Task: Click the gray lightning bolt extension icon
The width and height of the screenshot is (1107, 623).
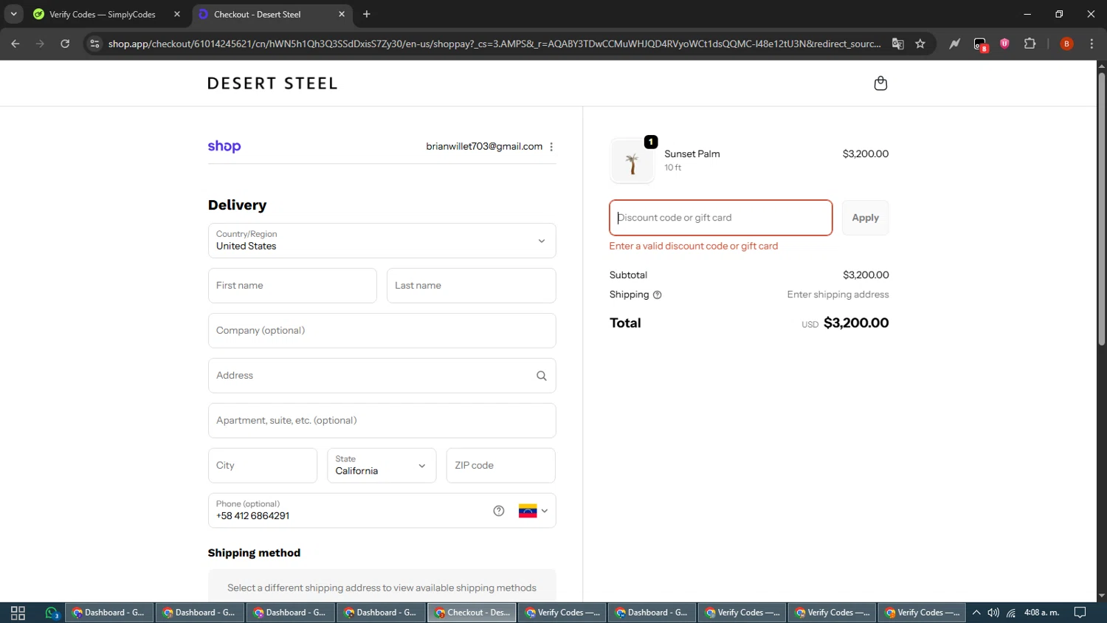Action: point(955,44)
